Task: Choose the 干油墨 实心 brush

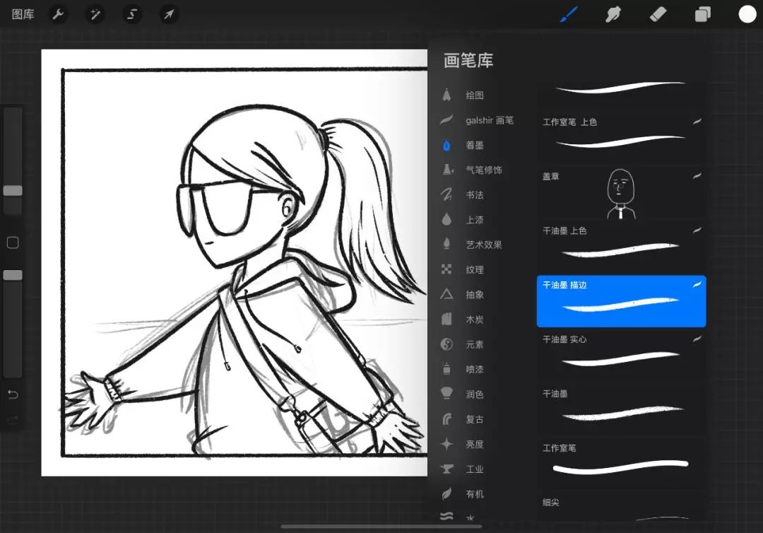Action: (621, 355)
